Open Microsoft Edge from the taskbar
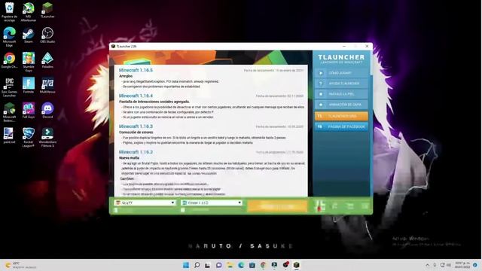 coord(241,265)
